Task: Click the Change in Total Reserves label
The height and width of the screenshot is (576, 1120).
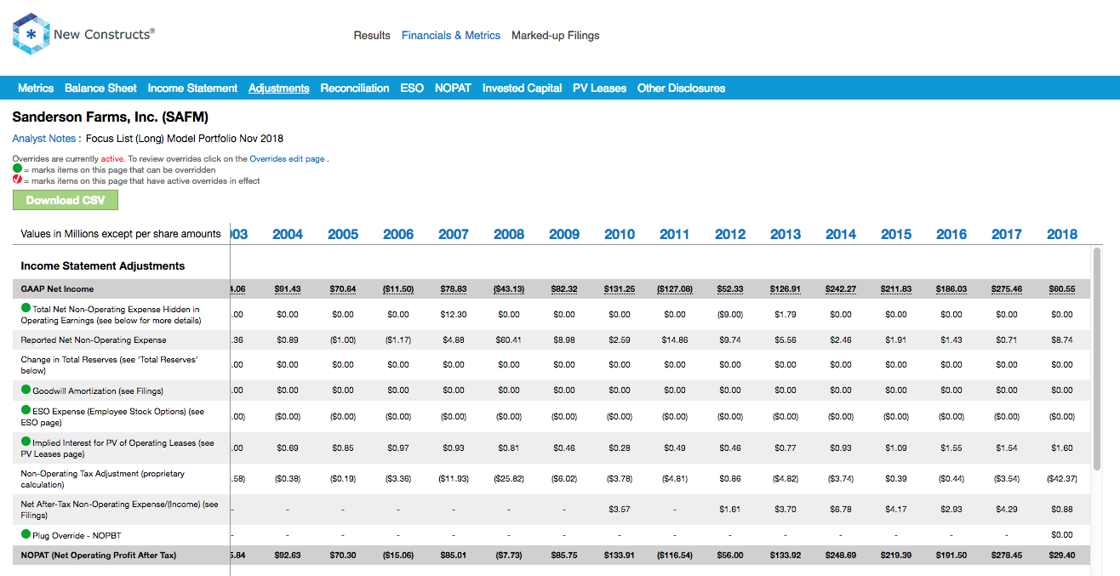Action: 110,365
